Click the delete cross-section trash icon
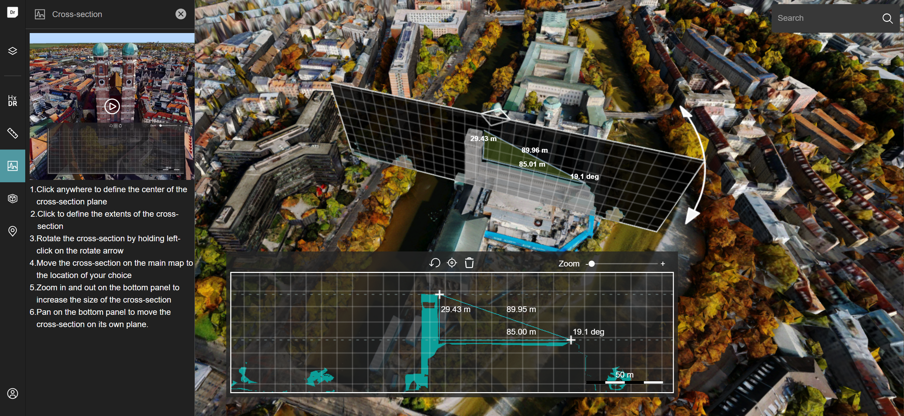The image size is (904, 416). pyautogui.click(x=469, y=262)
